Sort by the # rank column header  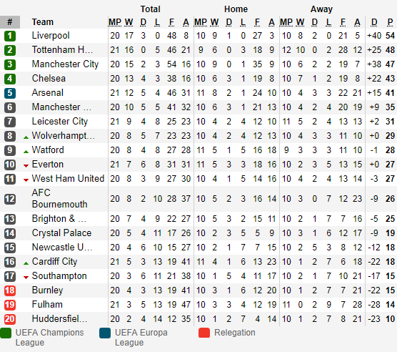(10, 22)
